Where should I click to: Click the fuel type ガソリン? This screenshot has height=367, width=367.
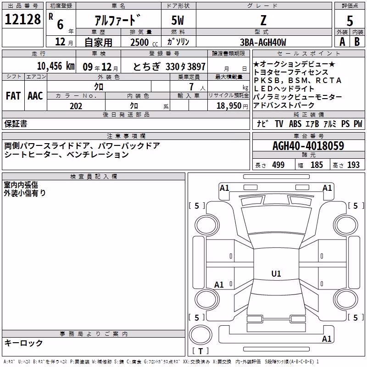(178, 42)
